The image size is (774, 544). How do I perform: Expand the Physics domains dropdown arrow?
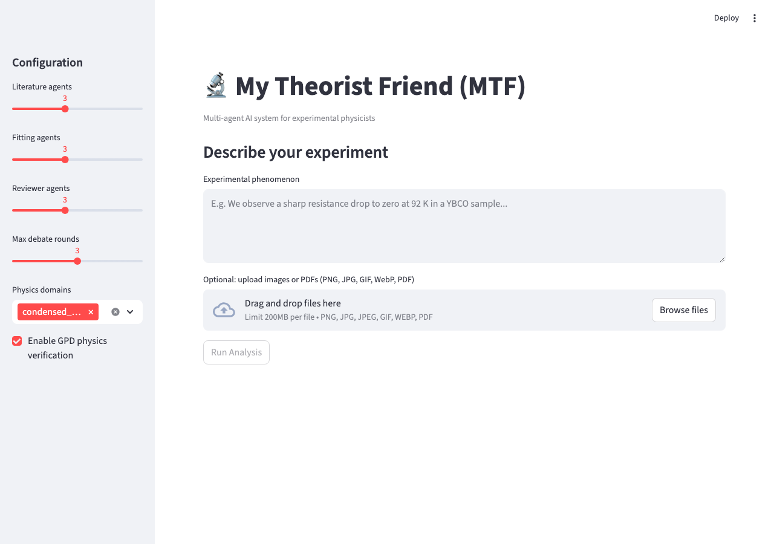(130, 312)
